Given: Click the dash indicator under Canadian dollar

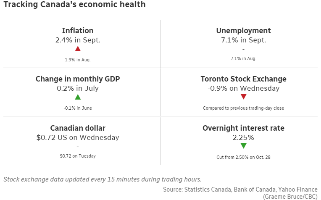Looking at the screenshot, I should pyautogui.click(x=78, y=146).
